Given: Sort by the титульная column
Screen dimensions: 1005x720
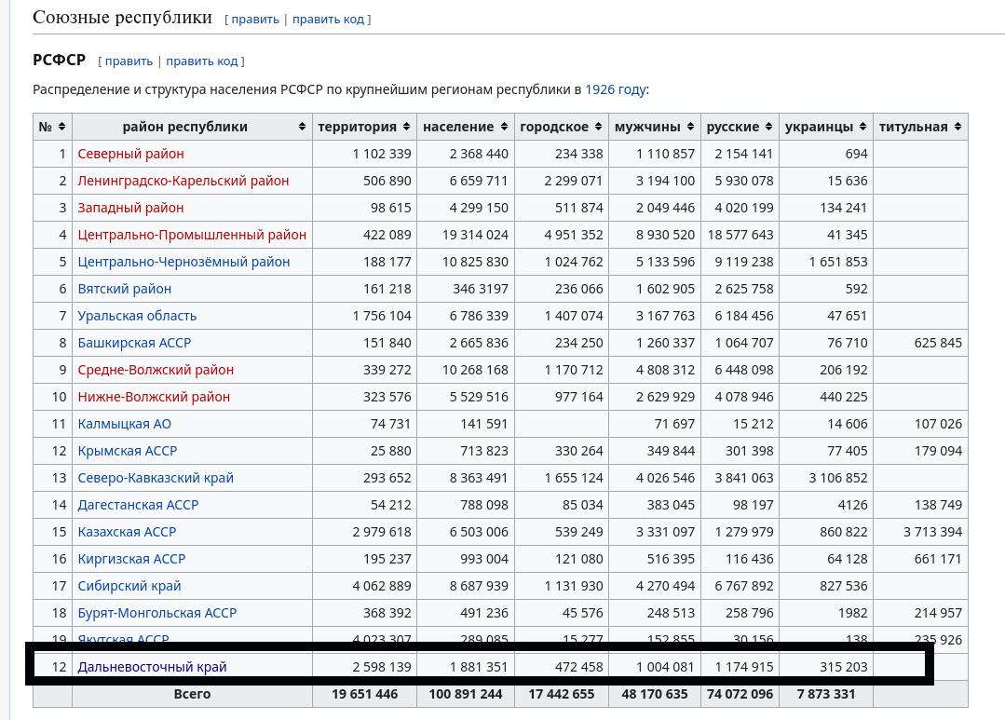Looking at the screenshot, I should click(957, 127).
